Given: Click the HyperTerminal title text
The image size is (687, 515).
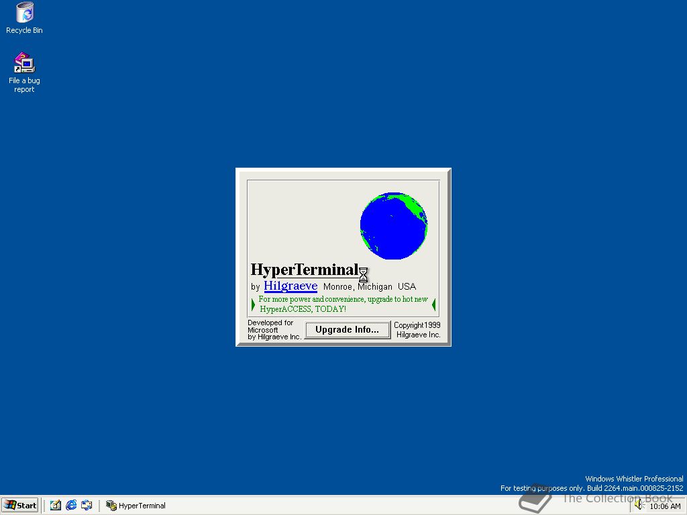Looking at the screenshot, I should point(305,270).
